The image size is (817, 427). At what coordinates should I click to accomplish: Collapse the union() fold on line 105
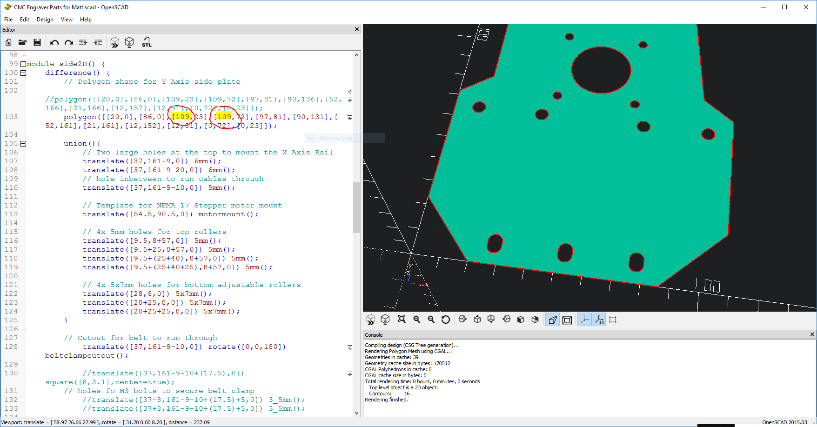click(23, 144)
